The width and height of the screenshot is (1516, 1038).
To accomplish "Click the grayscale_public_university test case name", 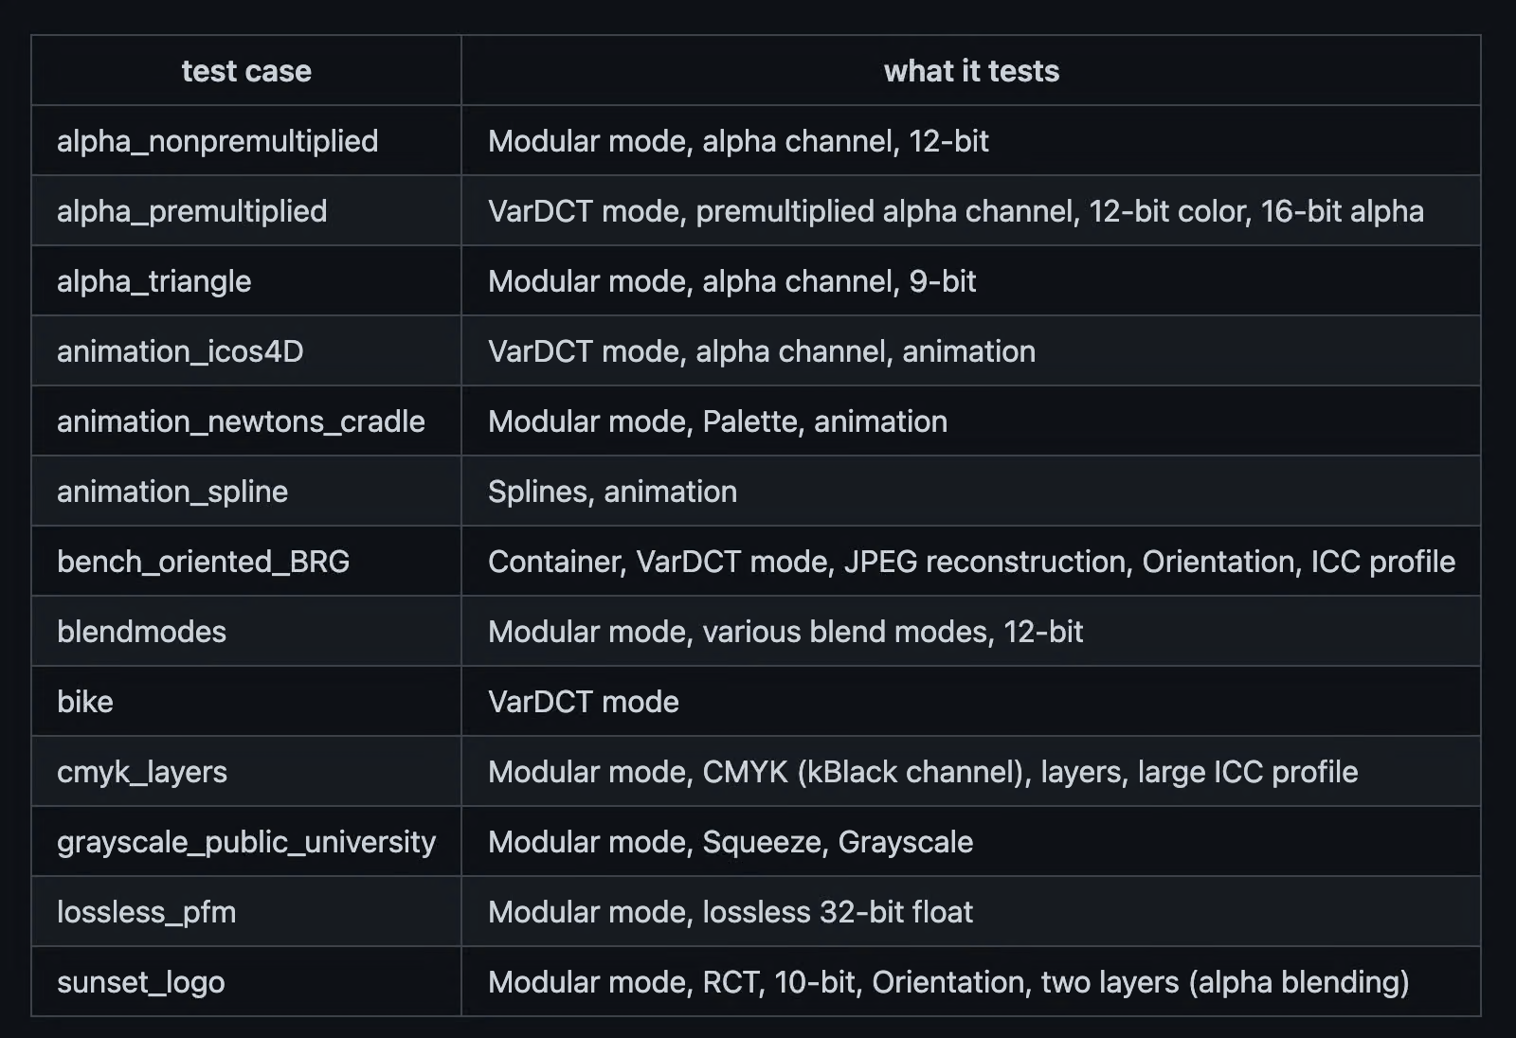I will tap(246, 842).
